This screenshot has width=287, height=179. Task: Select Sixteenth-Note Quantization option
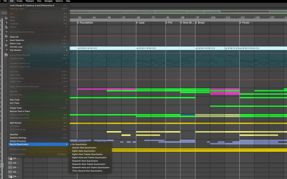pyautogui.click(x=85, y=161)
